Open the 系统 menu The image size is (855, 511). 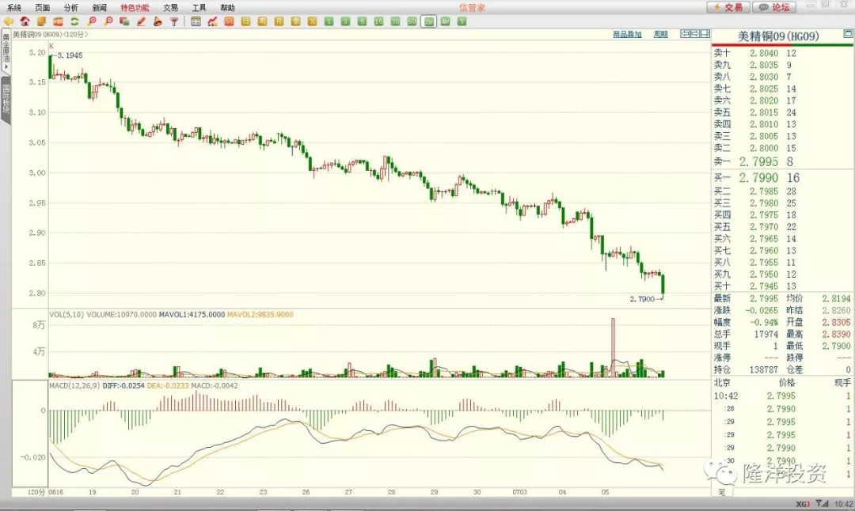point(14,8)
